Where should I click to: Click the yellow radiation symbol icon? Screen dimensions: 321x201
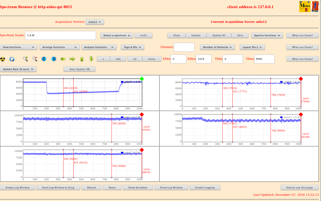pos(3,59)
